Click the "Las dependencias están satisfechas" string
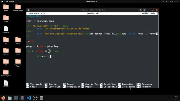This screenshot has width=180, height=101. [67, 29]
